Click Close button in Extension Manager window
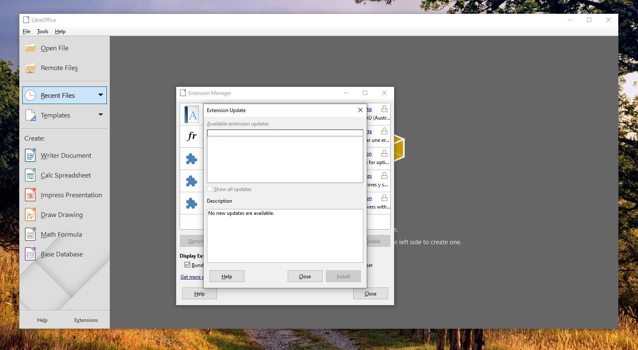Image resolution: width=638 pixels, height=350 pixels. (371, 293)
